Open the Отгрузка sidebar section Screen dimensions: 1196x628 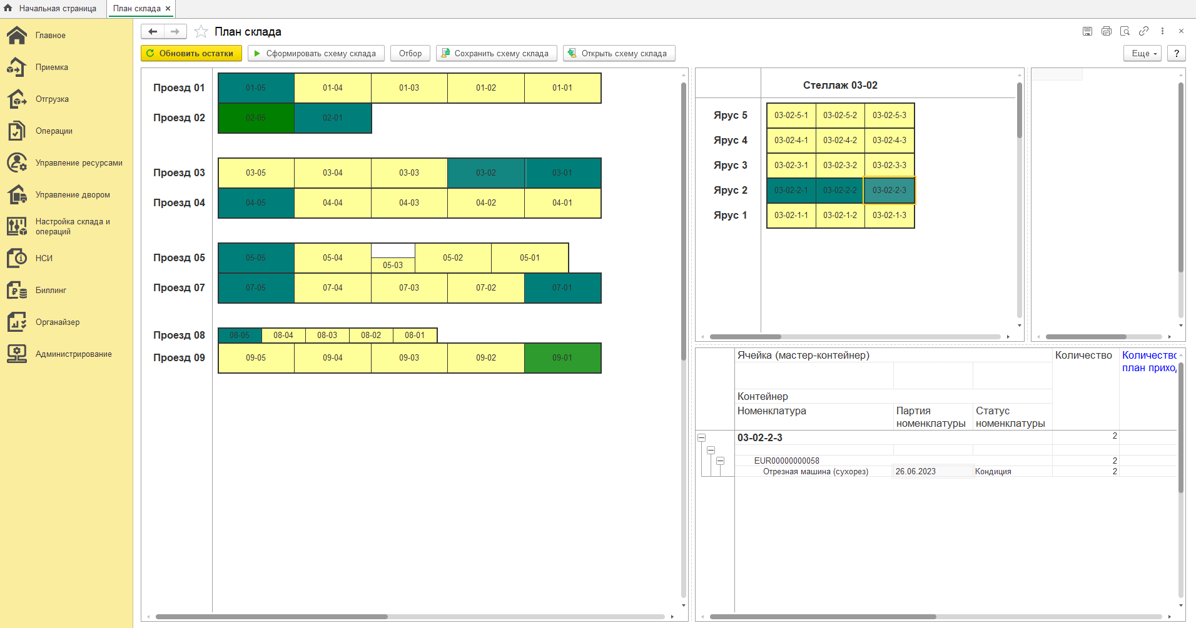point(52,99)
